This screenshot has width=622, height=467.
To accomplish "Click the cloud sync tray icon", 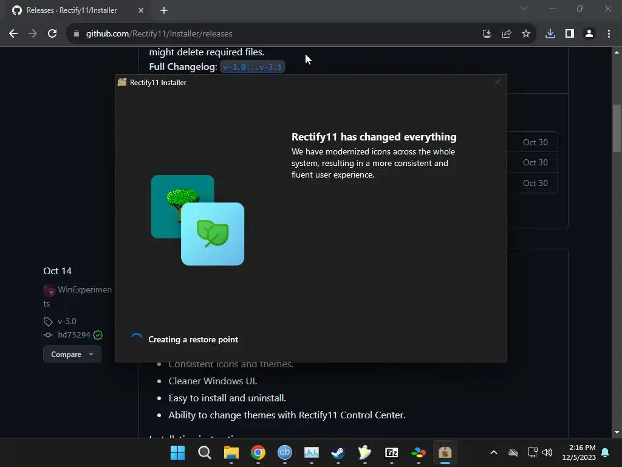I will pos(513,452).
